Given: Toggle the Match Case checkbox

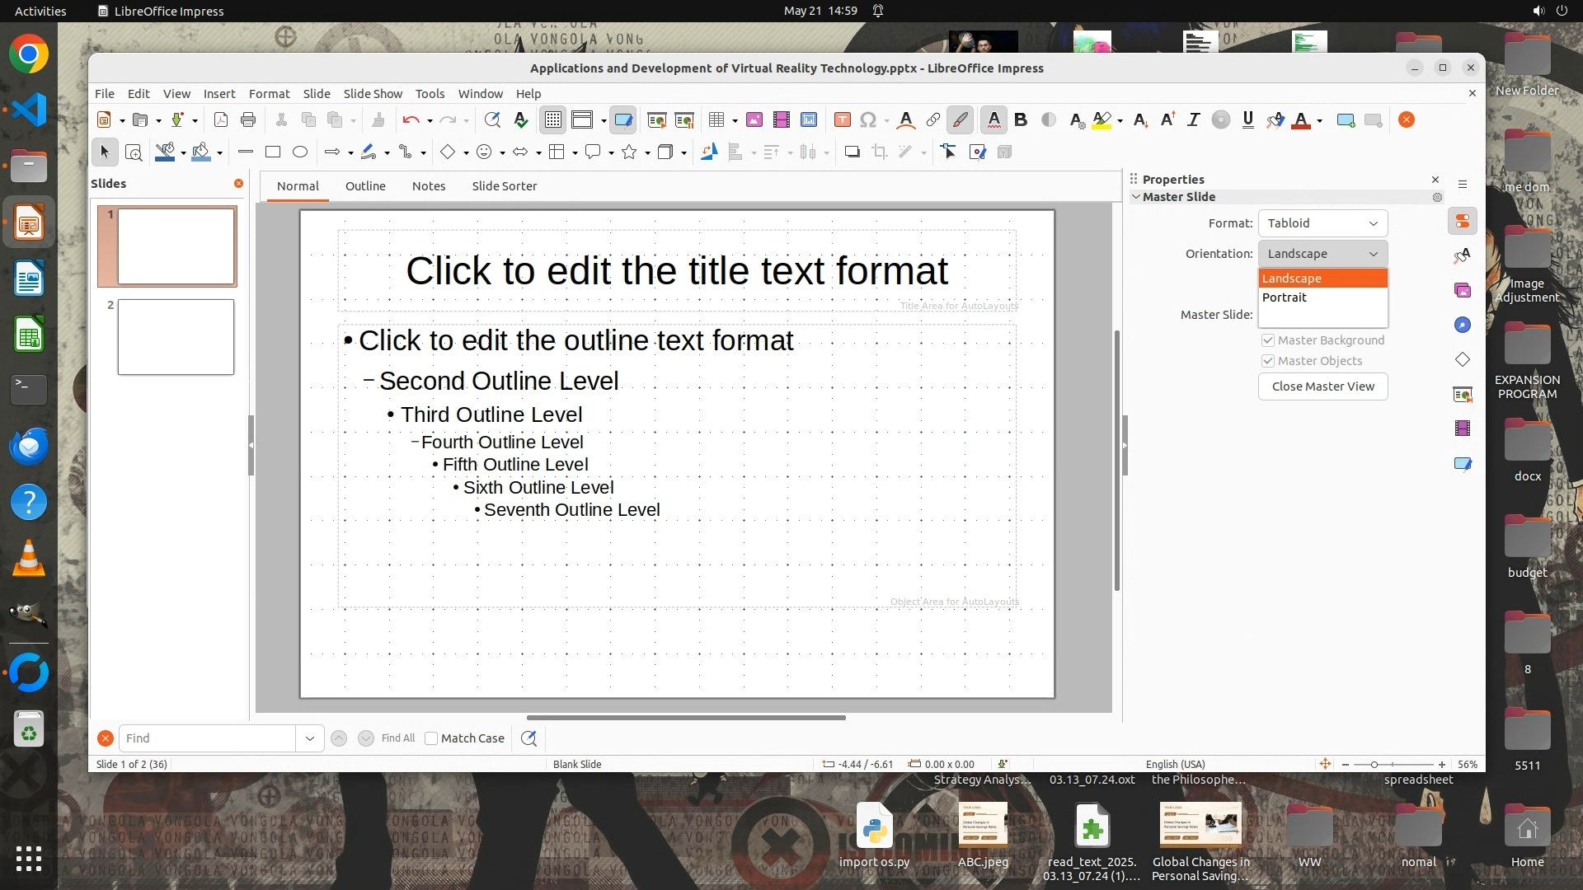Looking at the screenshot, I should tap(431, 738).
